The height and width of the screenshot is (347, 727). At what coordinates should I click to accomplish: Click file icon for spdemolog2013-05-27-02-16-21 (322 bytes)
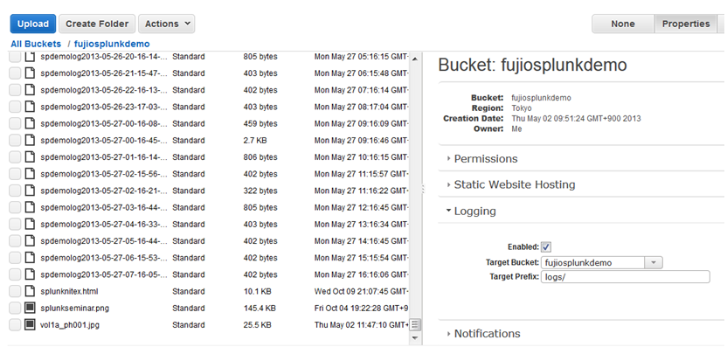(30, 191)
